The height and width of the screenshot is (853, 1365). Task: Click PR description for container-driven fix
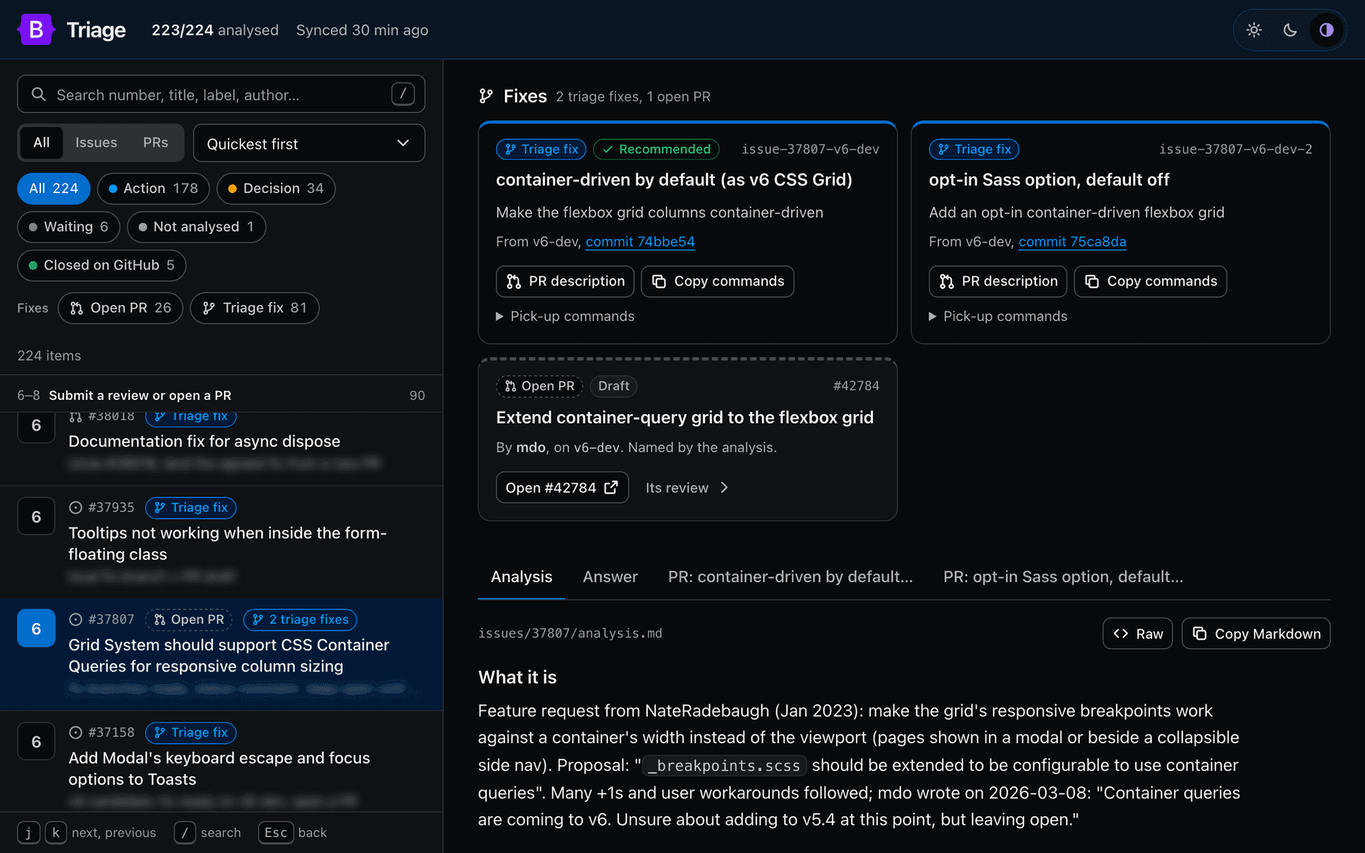click(x=565, y=281)
